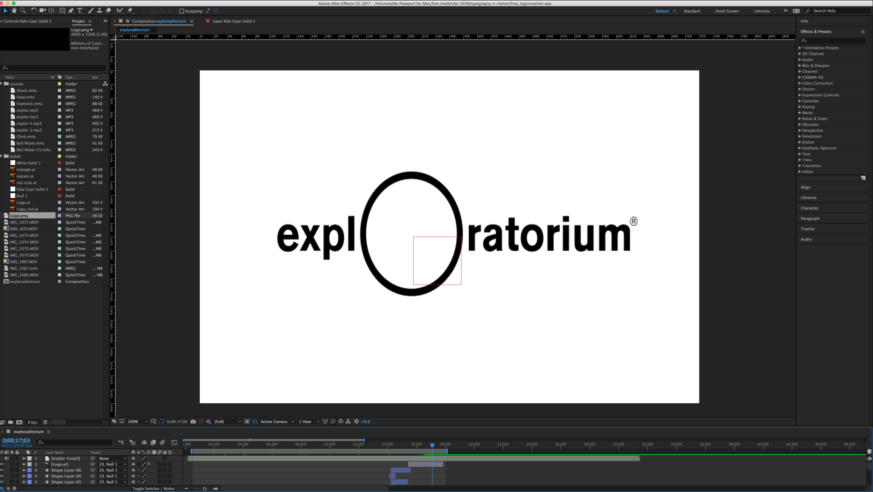Expand Shape Layer 86 properties triangle

[x=24, y=470]
